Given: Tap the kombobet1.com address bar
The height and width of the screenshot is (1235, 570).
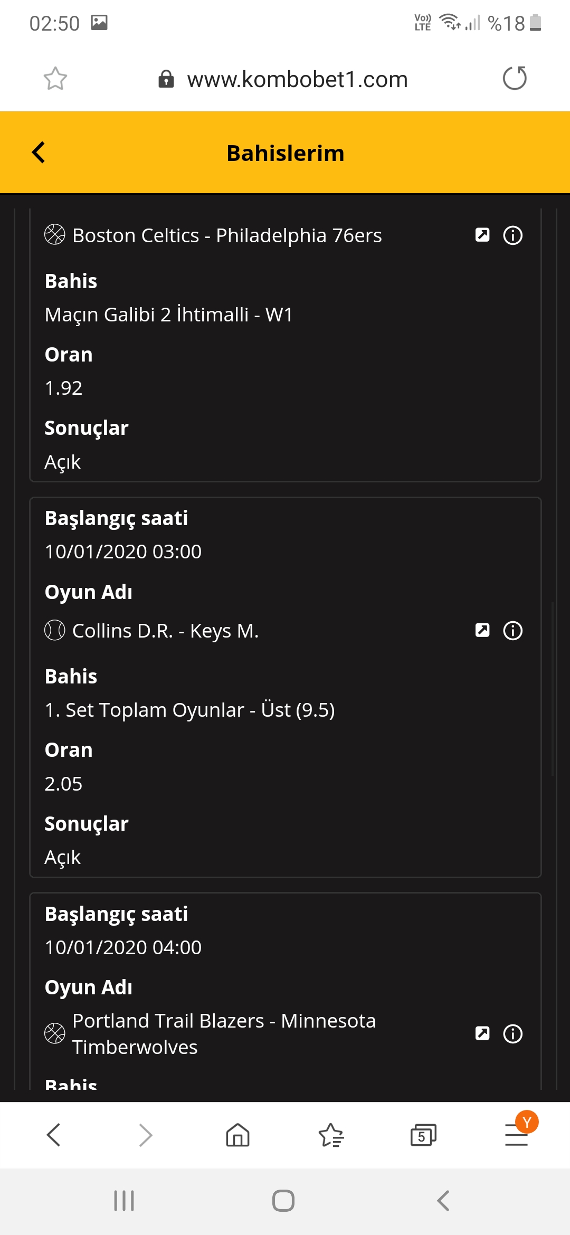Looking at the screenshot, I should 283,79.
